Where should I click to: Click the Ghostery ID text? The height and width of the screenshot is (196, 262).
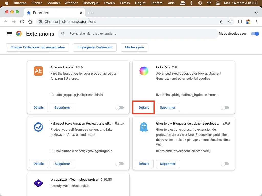pos(183,151)
